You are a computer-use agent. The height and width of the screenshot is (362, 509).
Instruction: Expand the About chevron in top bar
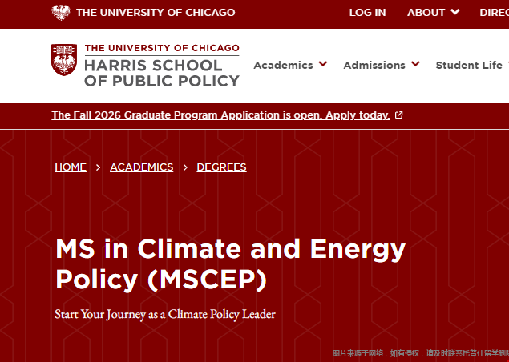(455, 12)
